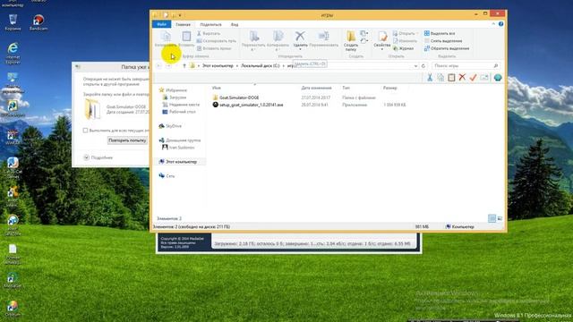
Task: Click the red X delete toolbar icon
Action: (462, 77)
